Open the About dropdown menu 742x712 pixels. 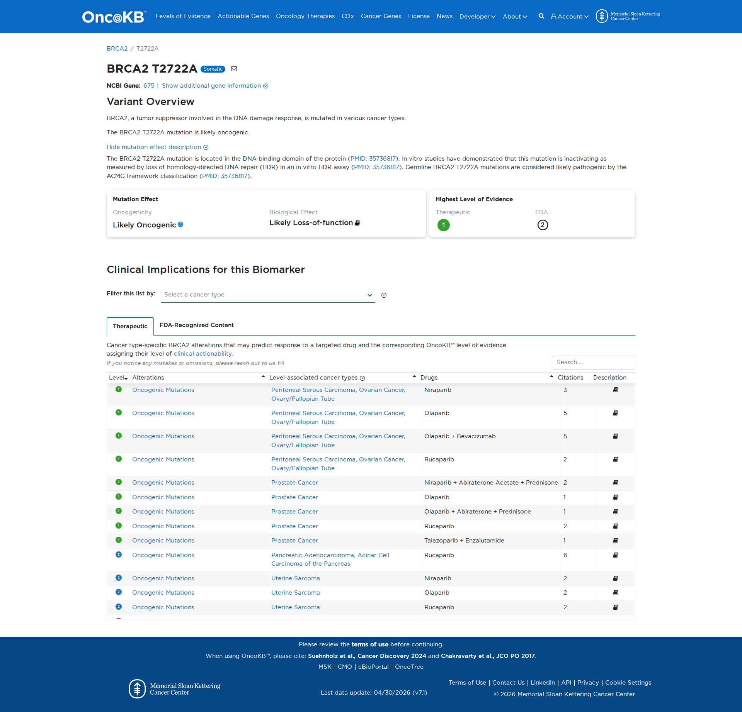515,16
